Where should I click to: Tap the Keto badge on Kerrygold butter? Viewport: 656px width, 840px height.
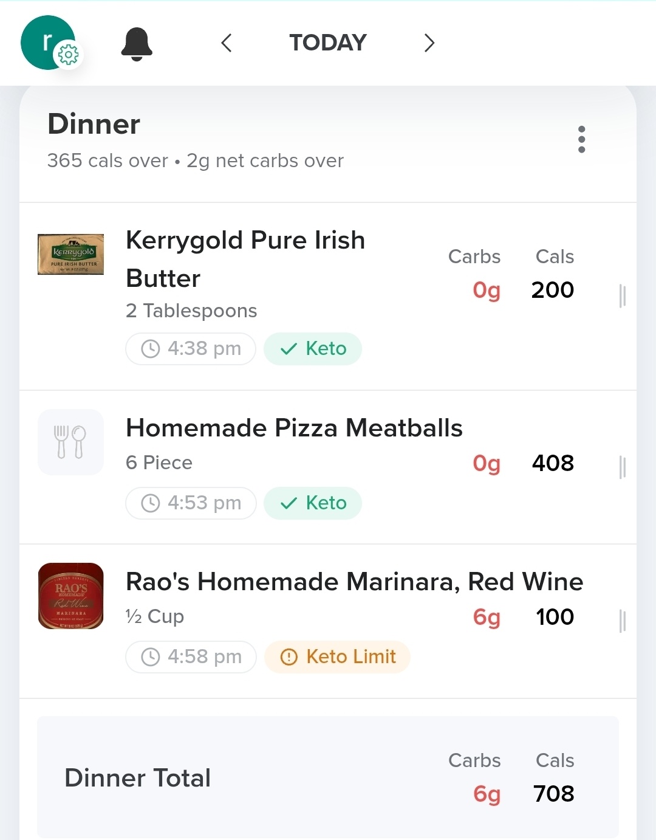313,349
